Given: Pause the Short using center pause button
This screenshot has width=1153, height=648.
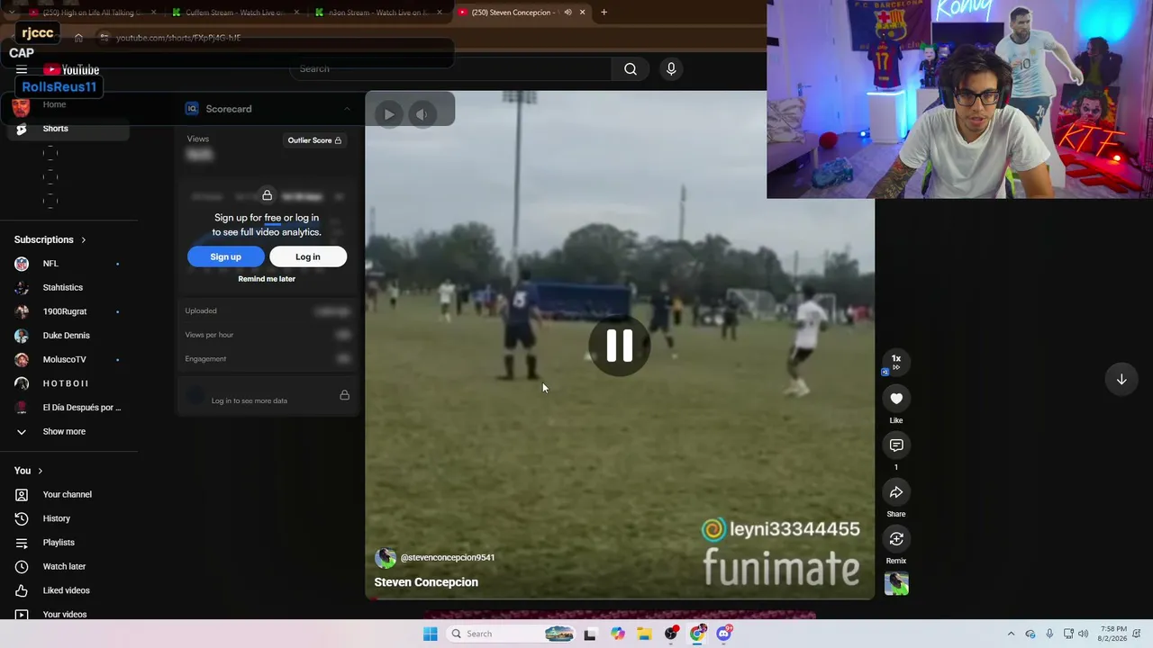Looking at the screenshot, I should point(620,346).
